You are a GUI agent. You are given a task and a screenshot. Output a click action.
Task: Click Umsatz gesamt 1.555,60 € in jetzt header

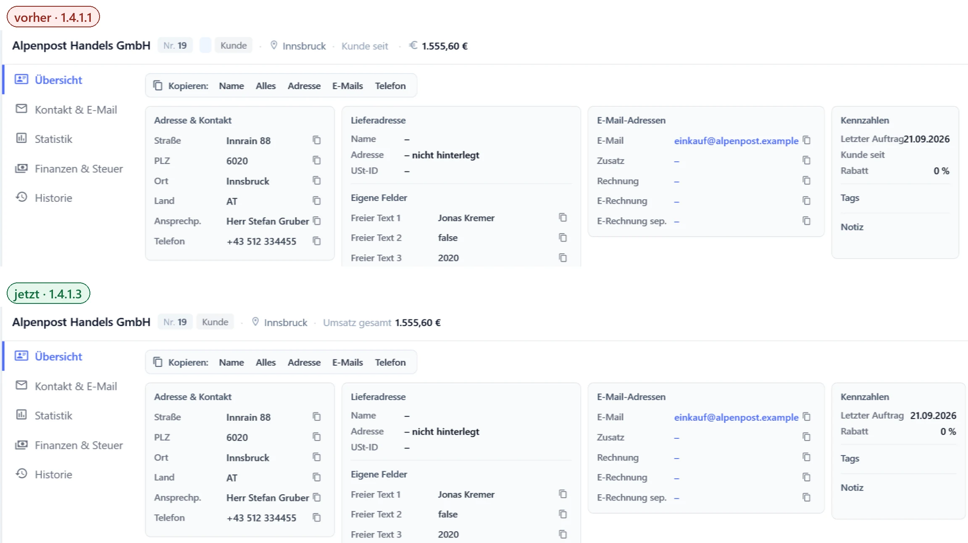[x=382, y=322]
